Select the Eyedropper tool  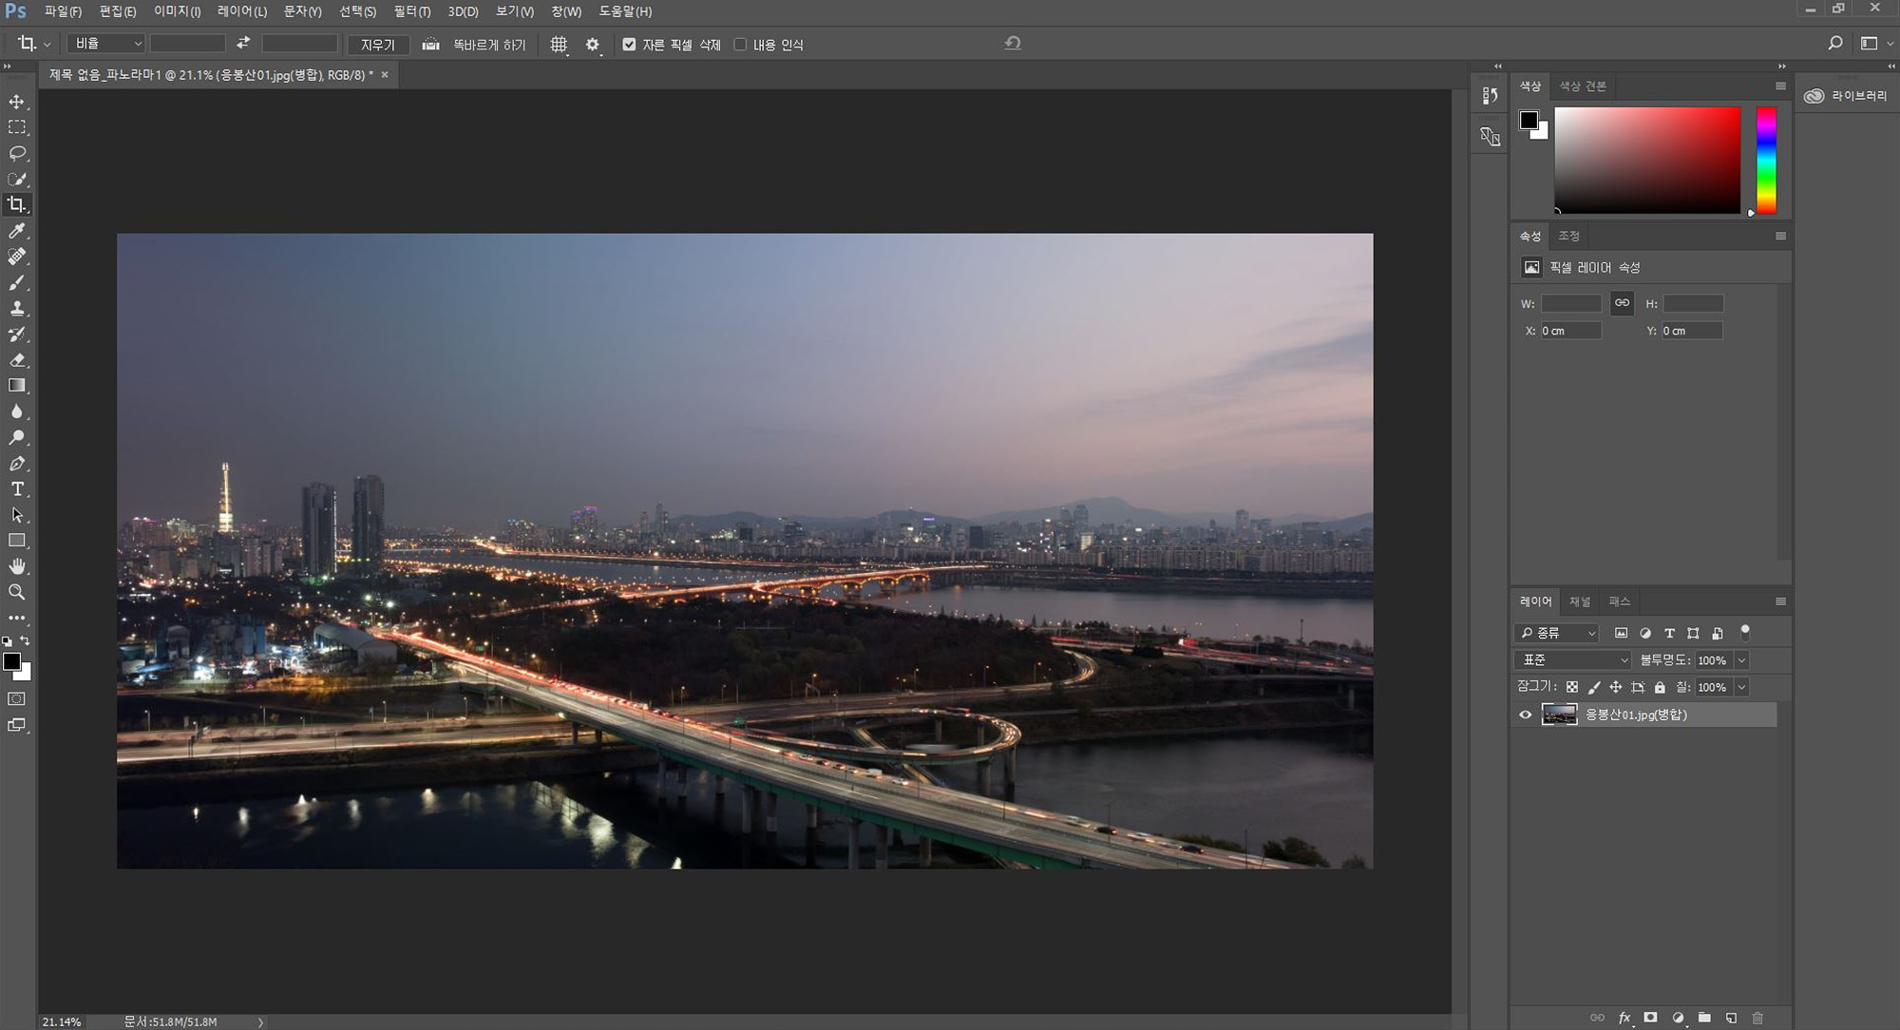(17, 231)
